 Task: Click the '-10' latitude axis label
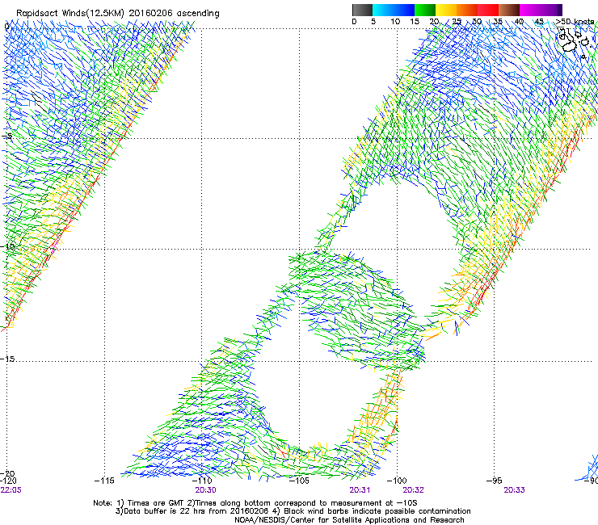coord(8,246)
